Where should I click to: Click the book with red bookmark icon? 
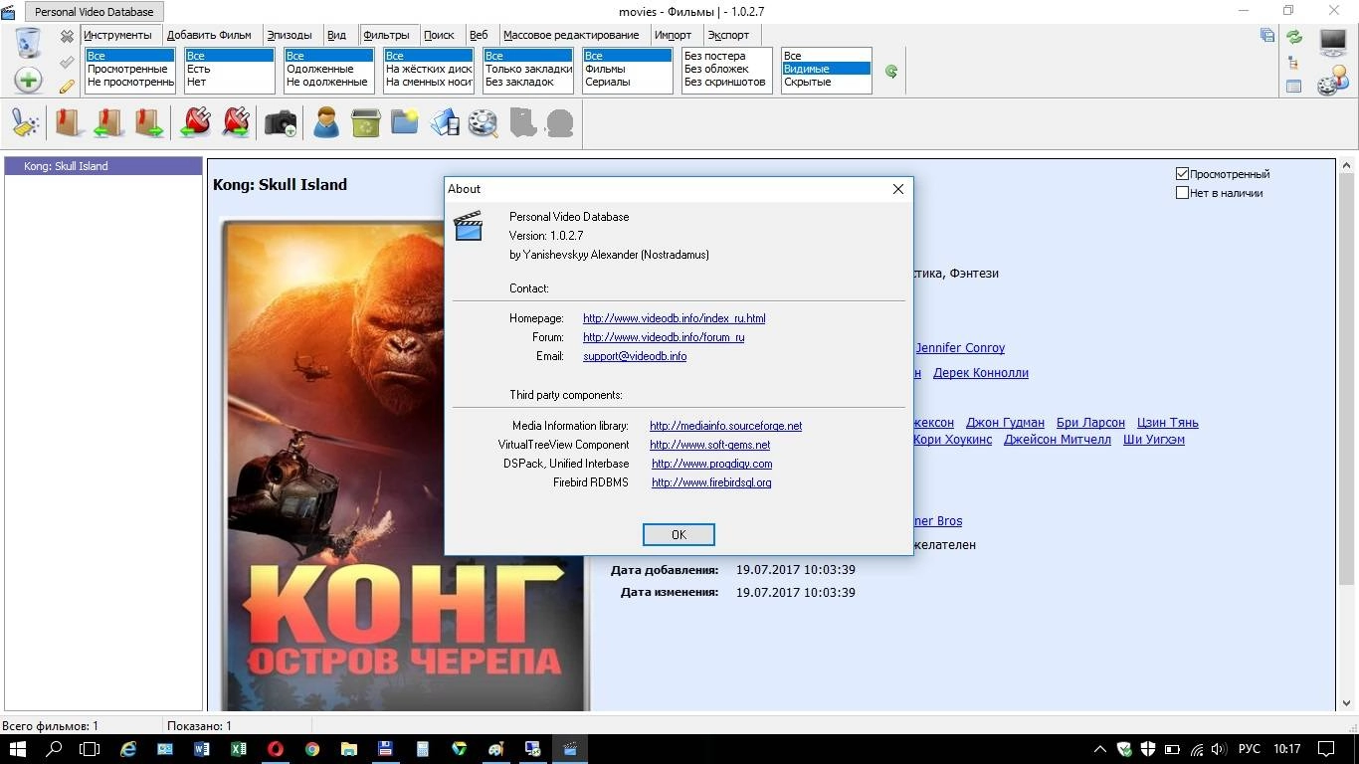coord(68,123)
